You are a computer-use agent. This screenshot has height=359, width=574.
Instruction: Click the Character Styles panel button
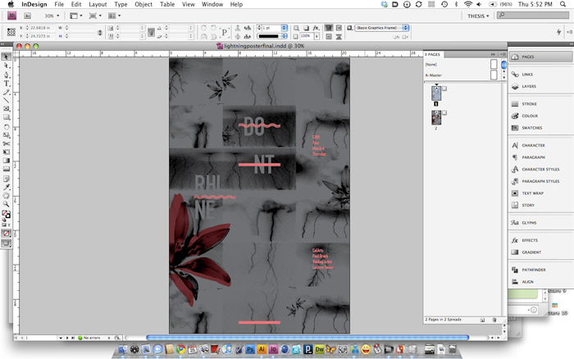pos(540,170)
